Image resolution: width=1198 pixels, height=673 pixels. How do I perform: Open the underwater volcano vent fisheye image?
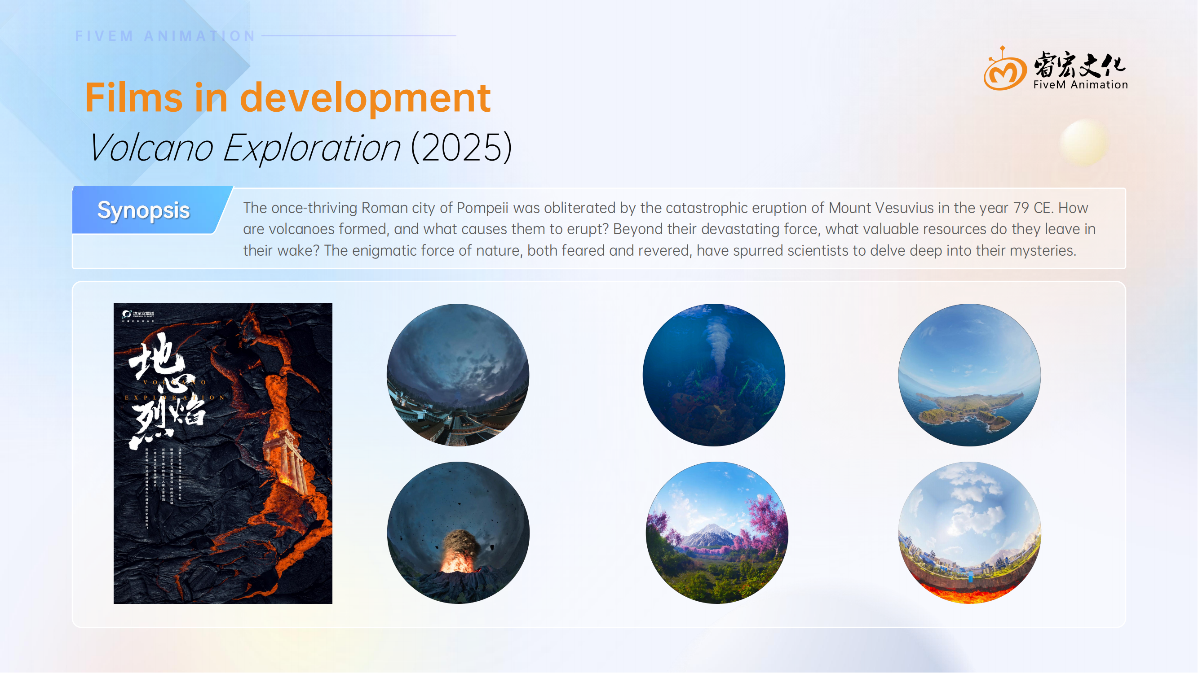(x=714, y=375)
